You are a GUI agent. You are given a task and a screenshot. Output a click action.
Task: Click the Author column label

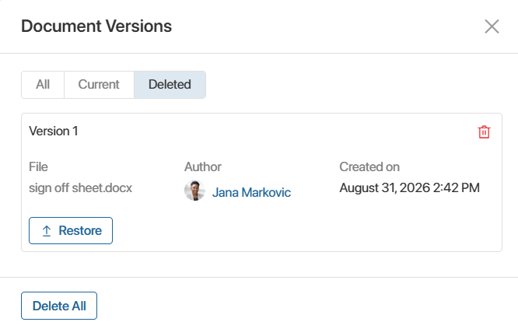pos(203,166)
